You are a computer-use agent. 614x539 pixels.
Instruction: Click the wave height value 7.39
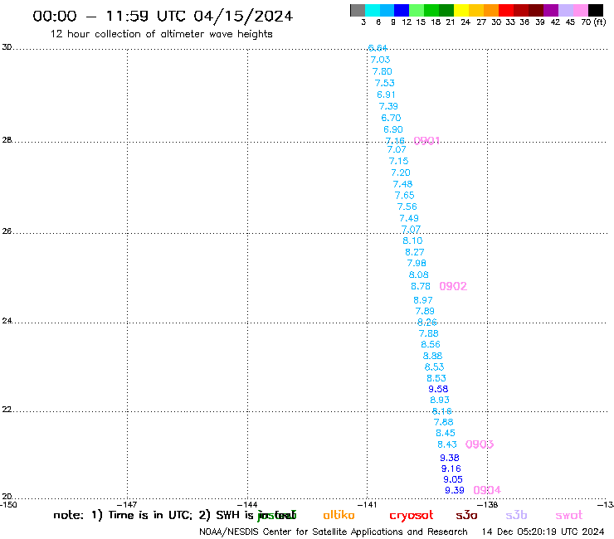388,106
